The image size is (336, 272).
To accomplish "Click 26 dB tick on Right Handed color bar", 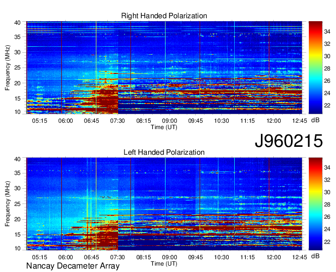I will 327,81.
